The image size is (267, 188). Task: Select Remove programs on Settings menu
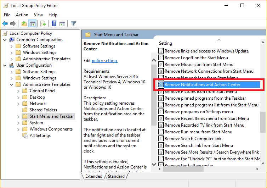[x=199, y=112]
